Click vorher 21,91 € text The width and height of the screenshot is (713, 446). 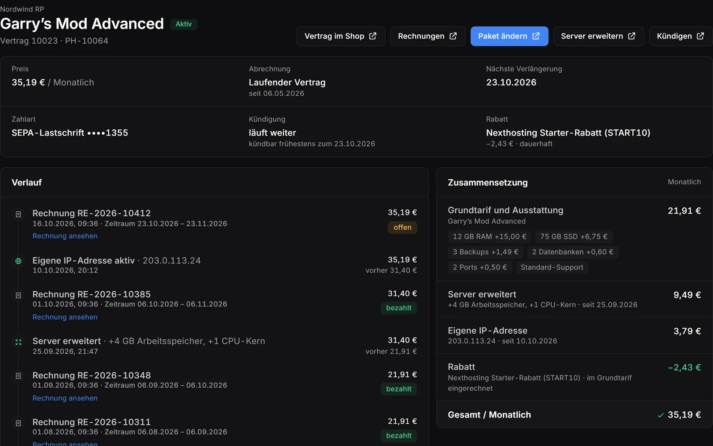tap(391, 351)
